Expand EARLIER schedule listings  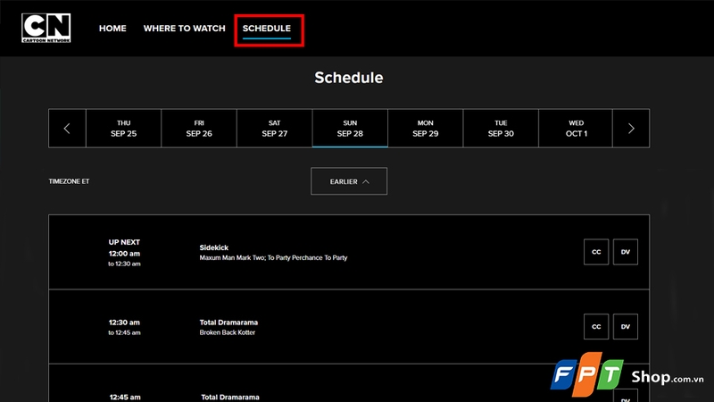click(349, 181)
